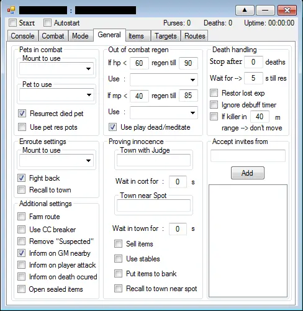Enable Restor lost exp checkbox
Image resolution: width=303 pixels, height=311 pixels.
pyautogui.click(x=214, y=93)
